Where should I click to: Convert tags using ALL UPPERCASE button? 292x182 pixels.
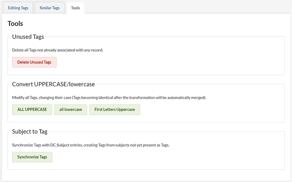point(32,110)
